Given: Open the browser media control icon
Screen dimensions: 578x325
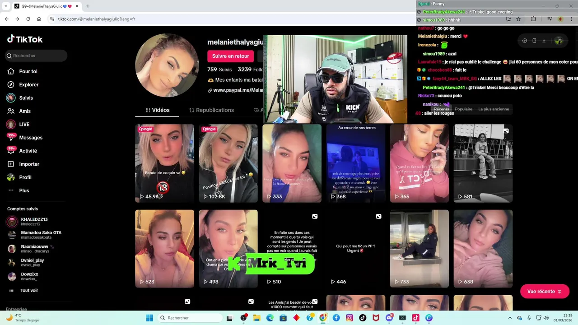Looking at the screenshot, I should pos(550,19).
